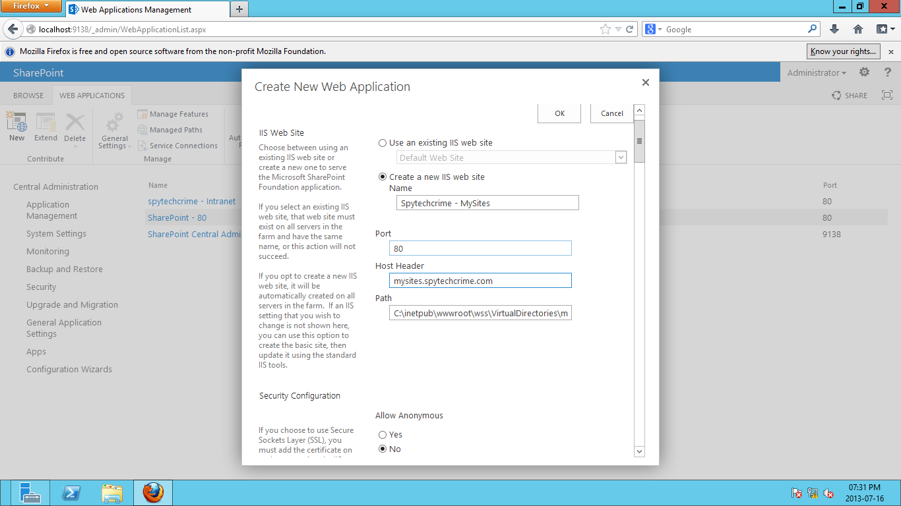Open the spytechcrime - Intranet web application
Image resolution: width=901 pixels, height=506 pixels.
click(191, 202)
